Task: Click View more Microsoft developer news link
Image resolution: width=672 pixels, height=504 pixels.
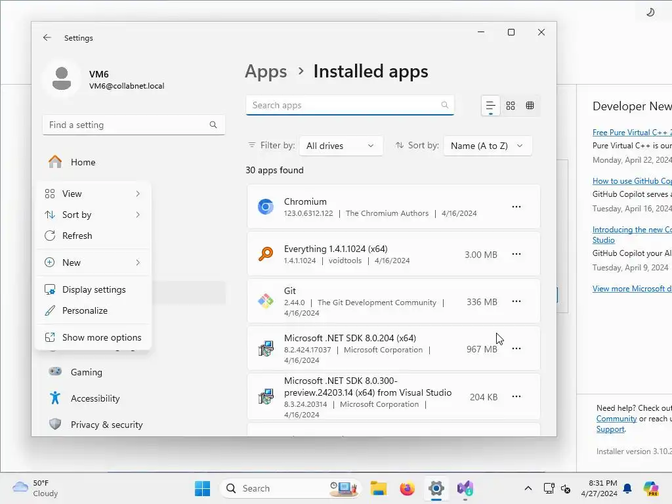Action: click(632, 289)
